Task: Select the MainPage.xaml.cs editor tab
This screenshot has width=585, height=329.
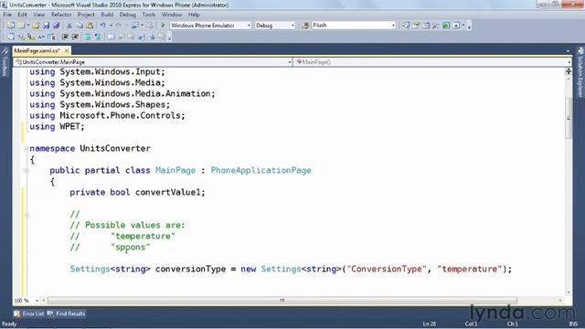Action: tap(37, 50)
